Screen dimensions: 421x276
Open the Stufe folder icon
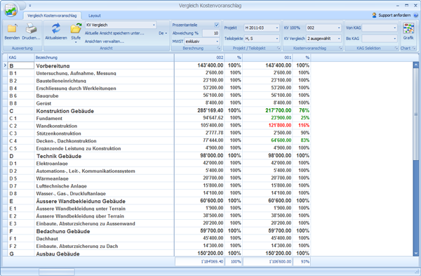(x=76, y=29)
